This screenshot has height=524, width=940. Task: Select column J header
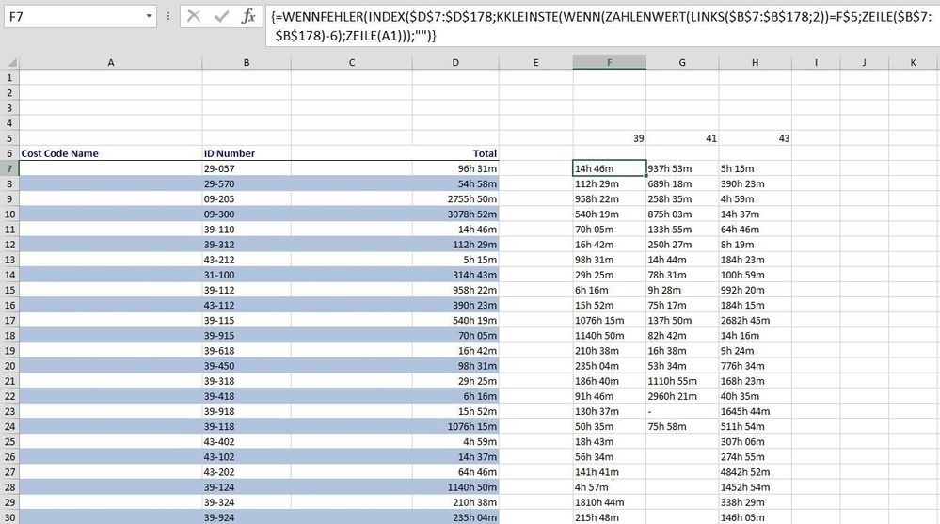pos(865,62)
